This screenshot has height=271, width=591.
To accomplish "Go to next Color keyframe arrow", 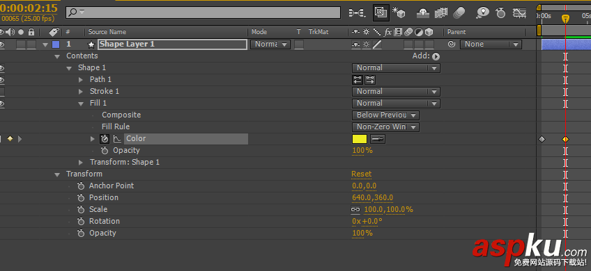I will coord(20,139).
